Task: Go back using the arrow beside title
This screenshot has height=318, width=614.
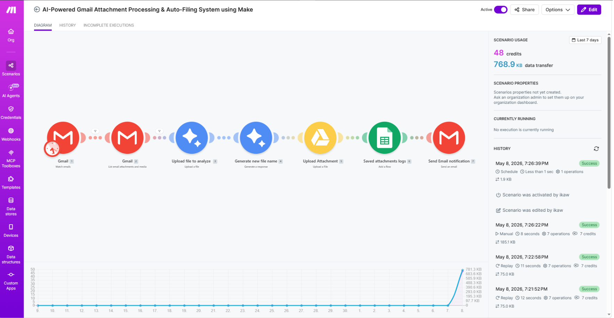Action: pyautogui.click(x=37, y=10)
